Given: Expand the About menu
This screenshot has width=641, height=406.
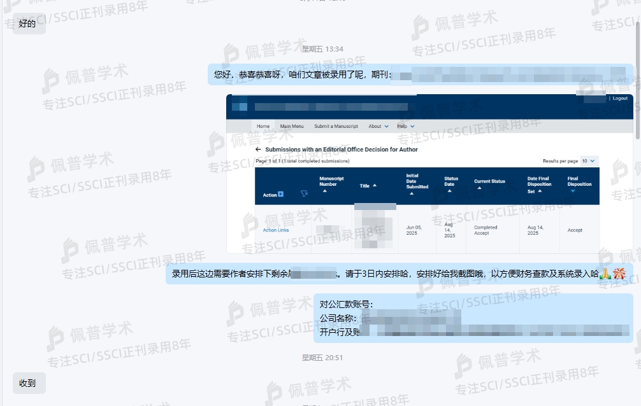Looking at the screenshot, I should [386, 126].
